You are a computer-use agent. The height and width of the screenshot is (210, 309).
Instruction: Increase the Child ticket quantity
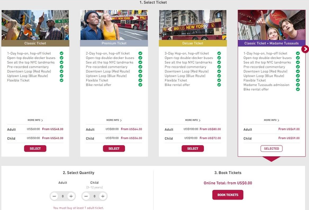tap(103, 196)
